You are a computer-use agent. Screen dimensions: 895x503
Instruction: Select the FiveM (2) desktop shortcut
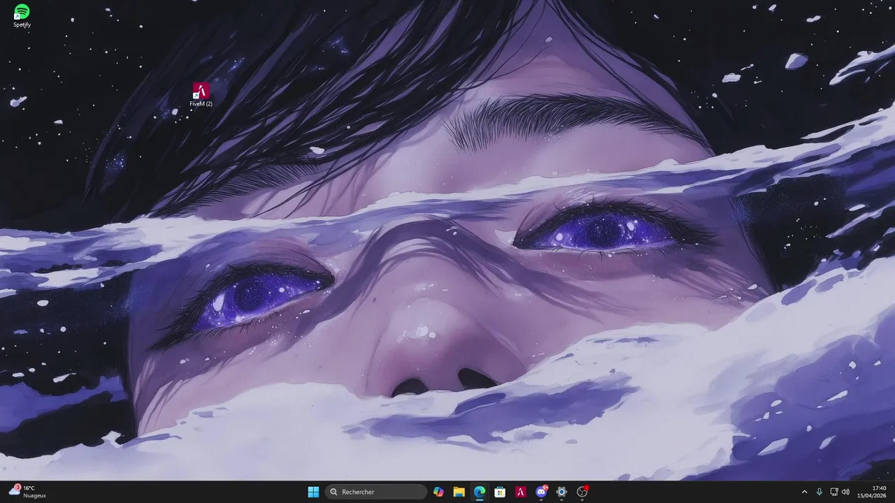click(x=201, y=95)
